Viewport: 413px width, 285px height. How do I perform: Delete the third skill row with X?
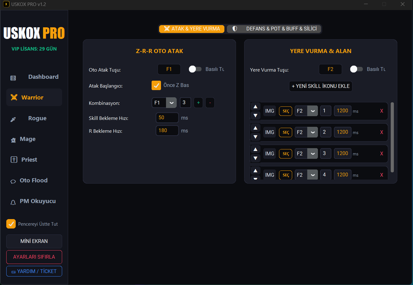382,154
